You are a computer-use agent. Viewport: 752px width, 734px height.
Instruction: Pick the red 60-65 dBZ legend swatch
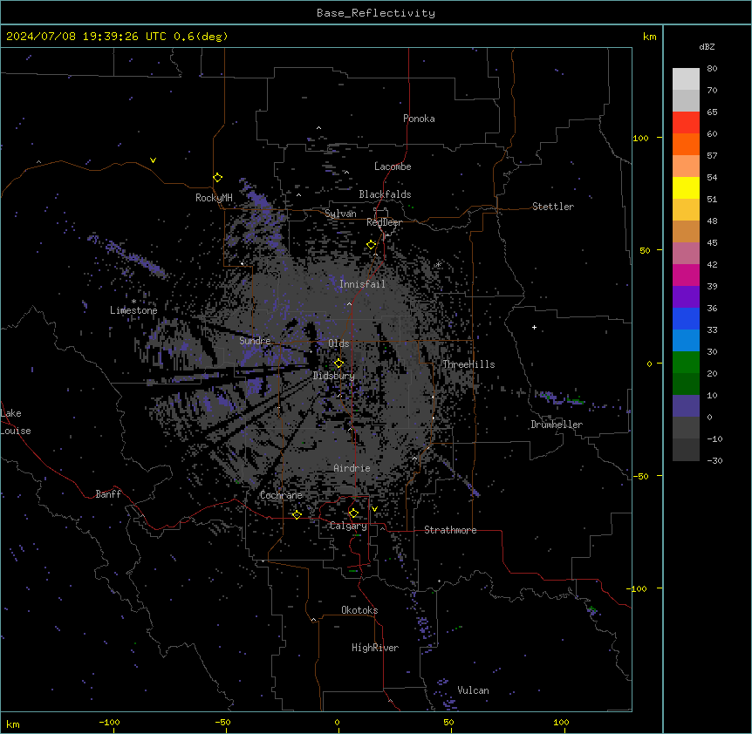(686, 123)
